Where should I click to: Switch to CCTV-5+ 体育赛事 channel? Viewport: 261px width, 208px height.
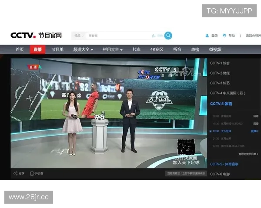click(x=224, y=164)
